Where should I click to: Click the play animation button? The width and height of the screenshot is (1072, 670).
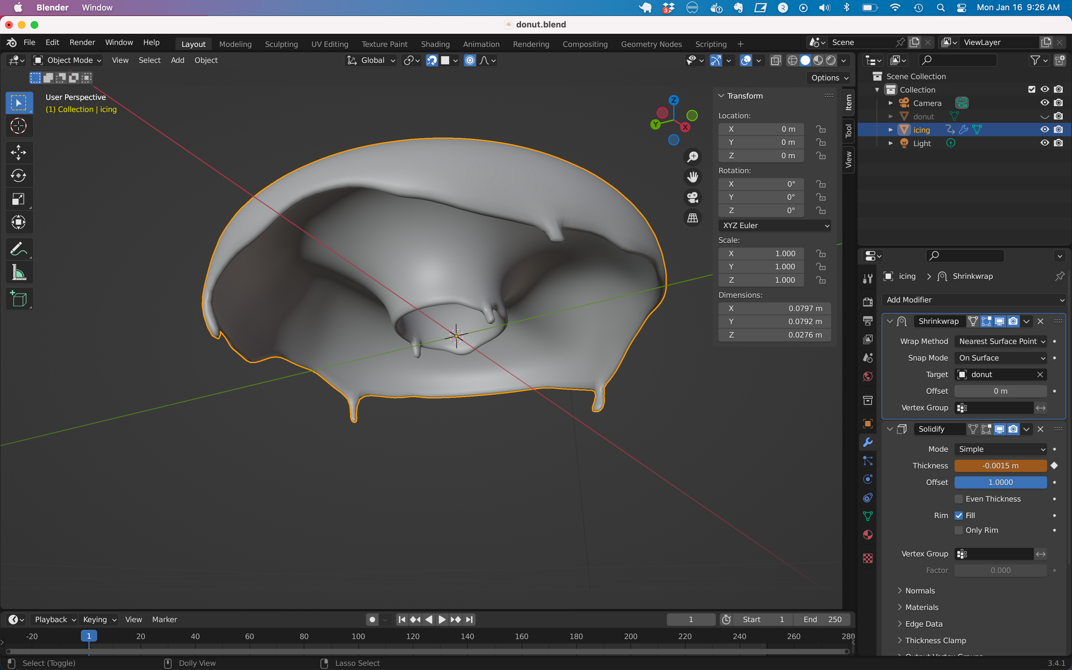(442, 620)
